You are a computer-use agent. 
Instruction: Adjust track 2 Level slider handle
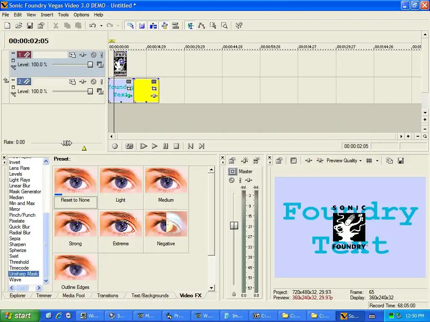(90, 91)
